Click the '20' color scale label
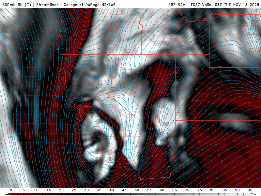Screen dimensions: 261x196 coord(61,190)
